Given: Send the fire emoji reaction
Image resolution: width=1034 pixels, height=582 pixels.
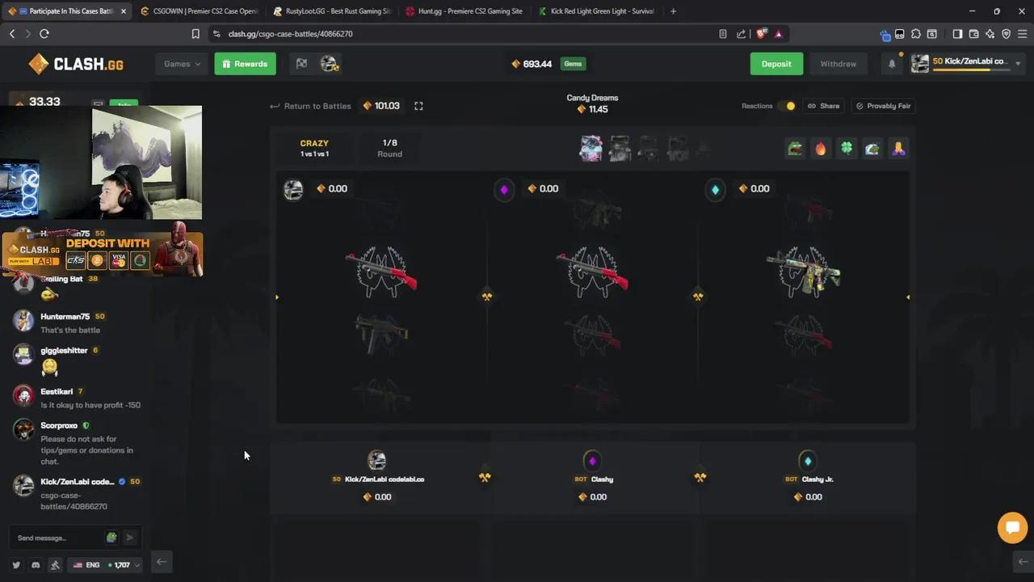Looking at the screenshot, I should tap(821, 149).
